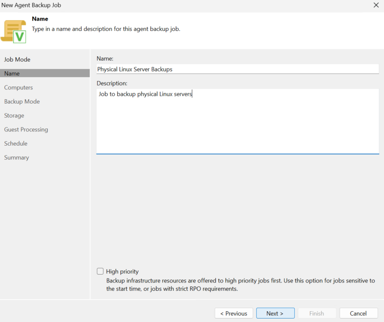The height and width of the screenshot is (322, 384).
Task: Open the Storage step in sidebar
Action: 14,115
